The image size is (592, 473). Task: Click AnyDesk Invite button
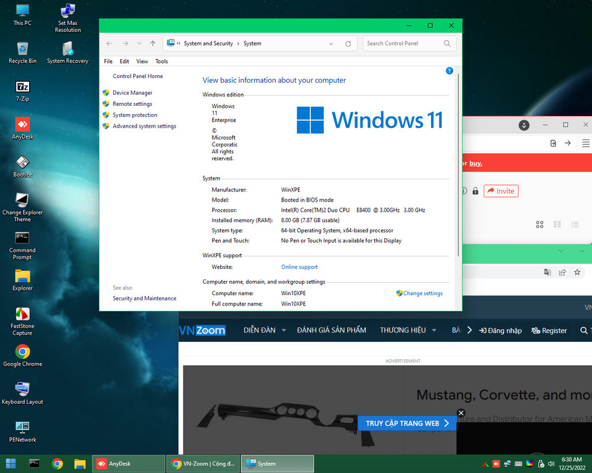click(x=501, y=191)
